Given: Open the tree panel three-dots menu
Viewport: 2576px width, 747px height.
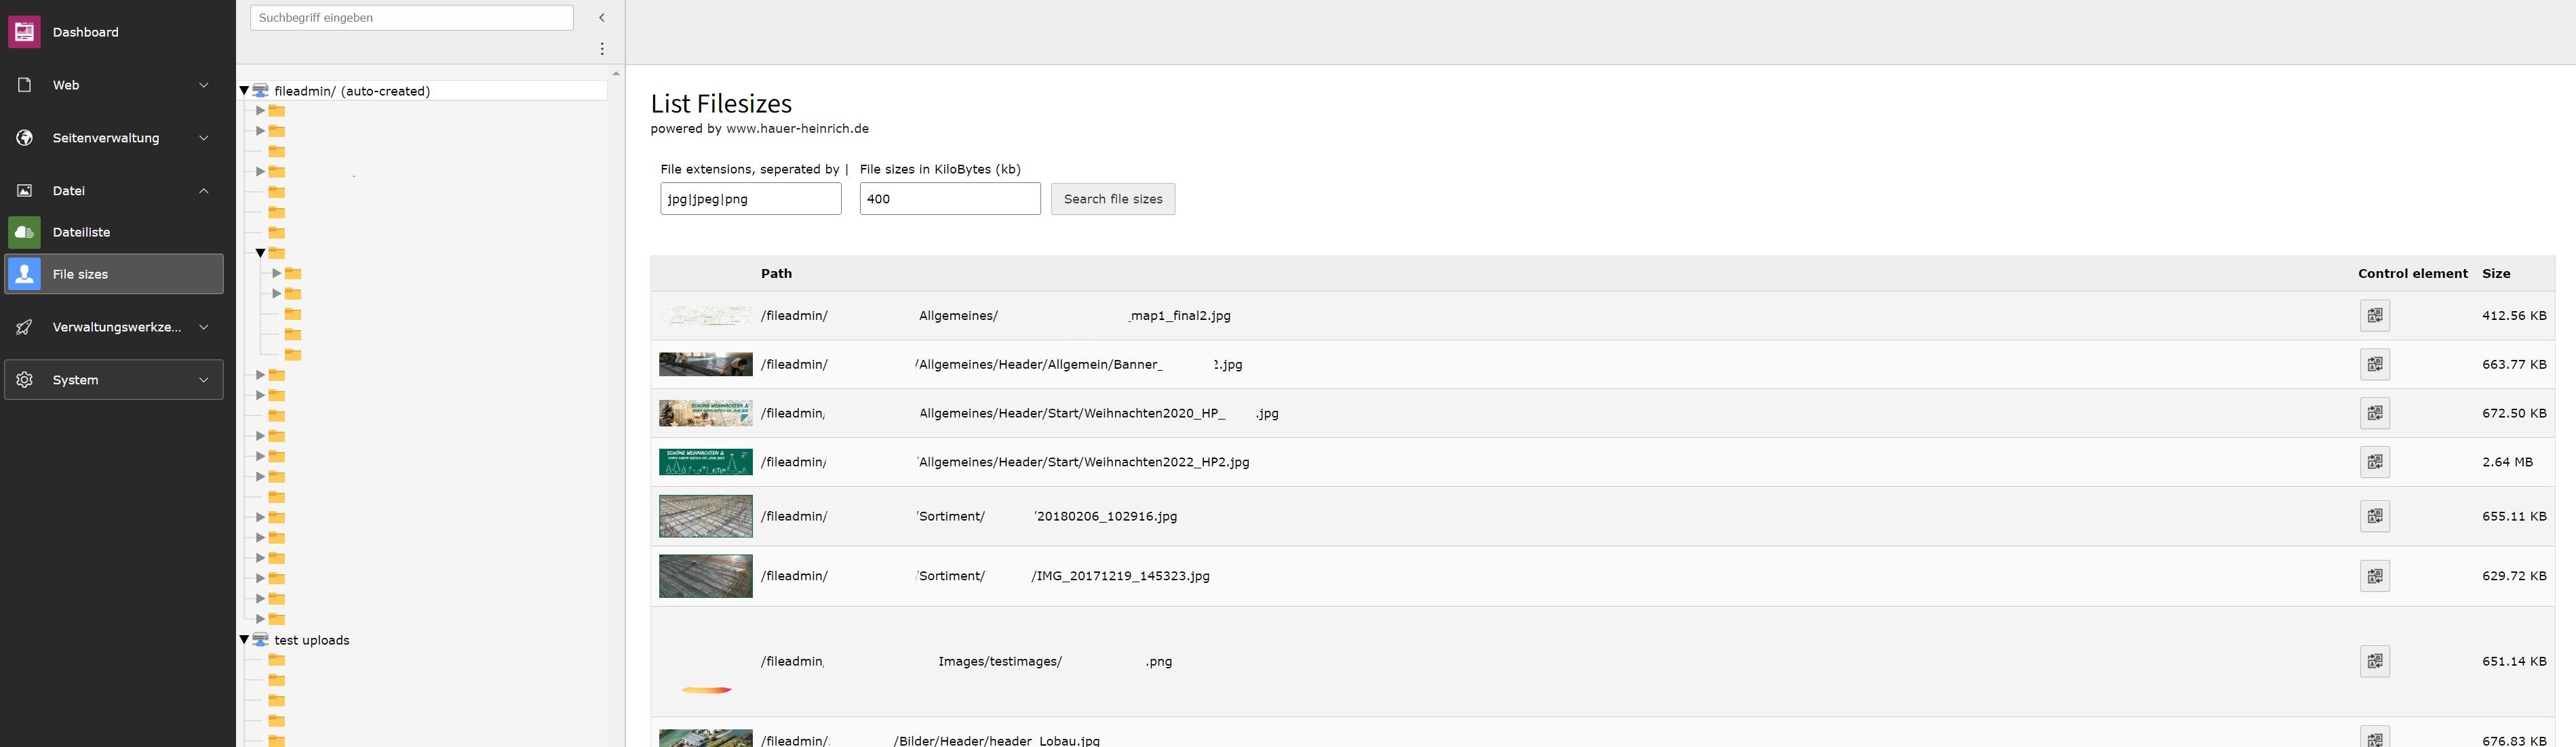Looking at the screenshot, I should (602, 48).
